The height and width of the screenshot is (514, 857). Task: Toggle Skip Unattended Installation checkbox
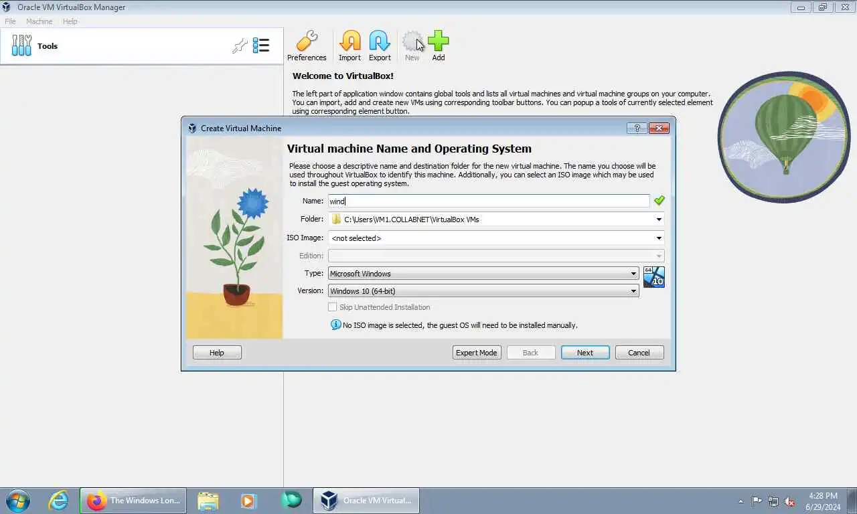pyautogui.click(x=332, y=307)
